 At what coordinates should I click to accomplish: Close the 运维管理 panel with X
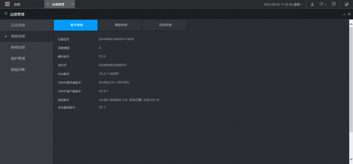pos(349,14)
